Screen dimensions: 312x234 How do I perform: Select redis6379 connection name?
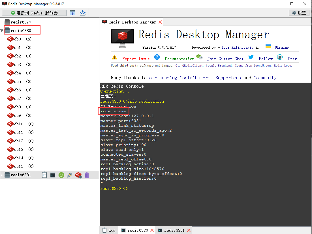pyautogui.click(x=21, y=22)
